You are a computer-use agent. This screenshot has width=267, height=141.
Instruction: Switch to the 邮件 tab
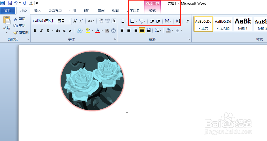click(87, 10)
